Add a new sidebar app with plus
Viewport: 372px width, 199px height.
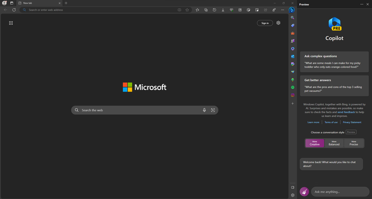293,103
